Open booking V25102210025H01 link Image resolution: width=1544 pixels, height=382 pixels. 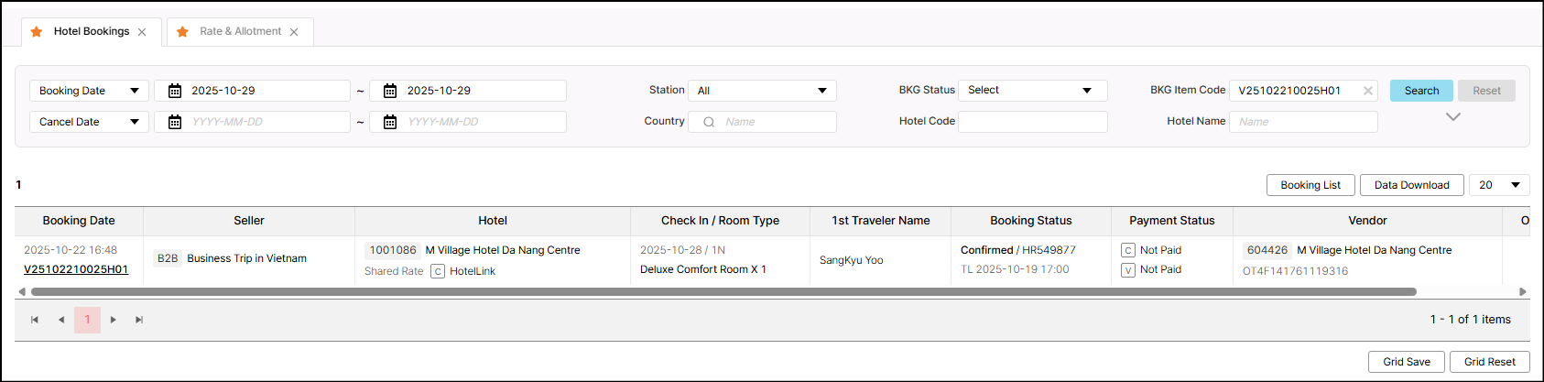click(x=76, y=269)
